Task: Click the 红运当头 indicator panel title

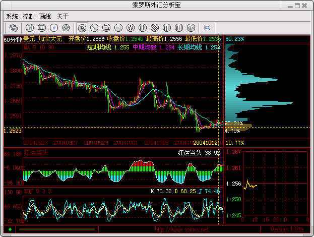Action: click(x=35, y=152)
